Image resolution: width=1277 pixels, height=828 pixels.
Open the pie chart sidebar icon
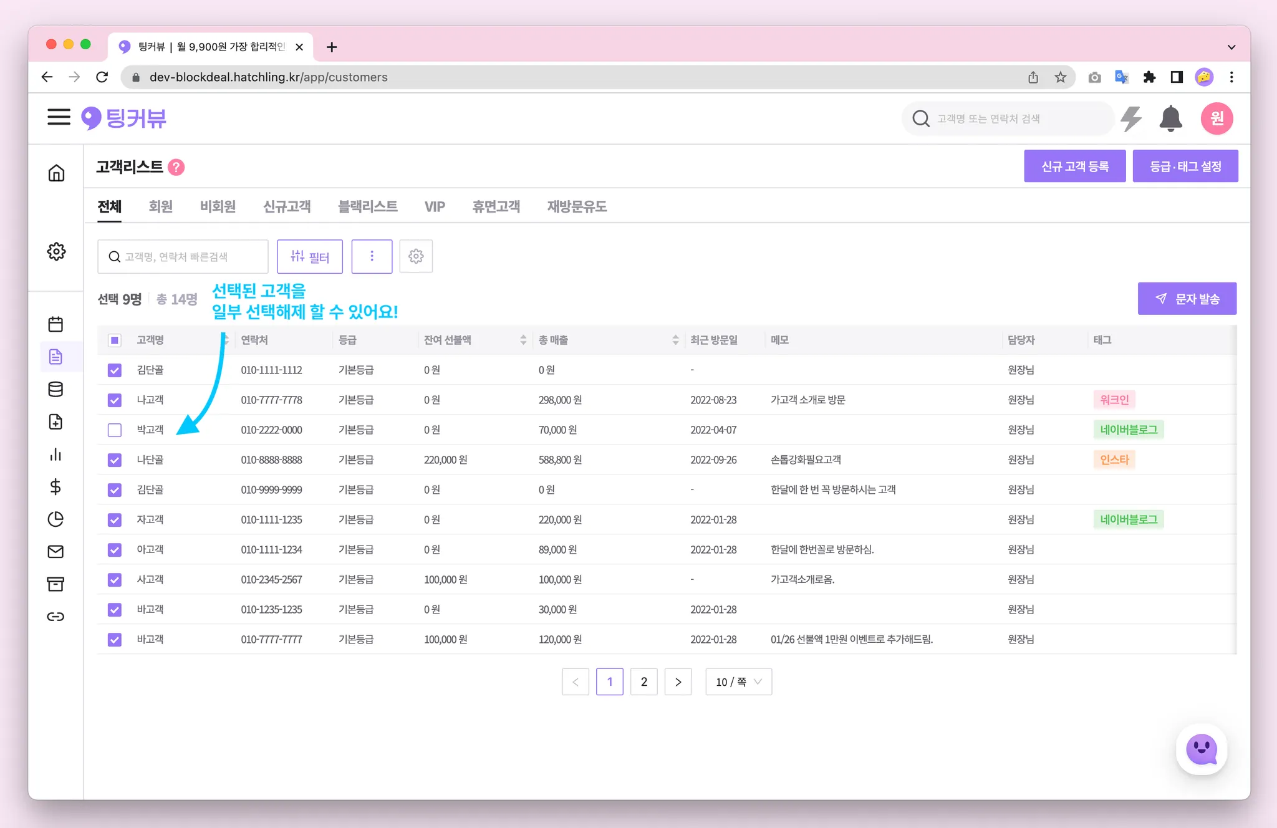(55, 519)
